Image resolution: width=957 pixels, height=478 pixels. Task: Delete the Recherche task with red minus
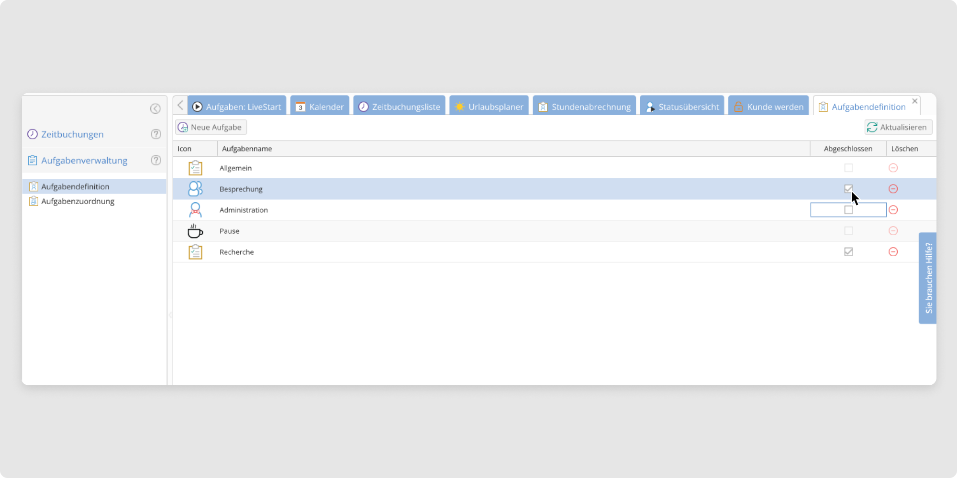[x=893, y=252]
